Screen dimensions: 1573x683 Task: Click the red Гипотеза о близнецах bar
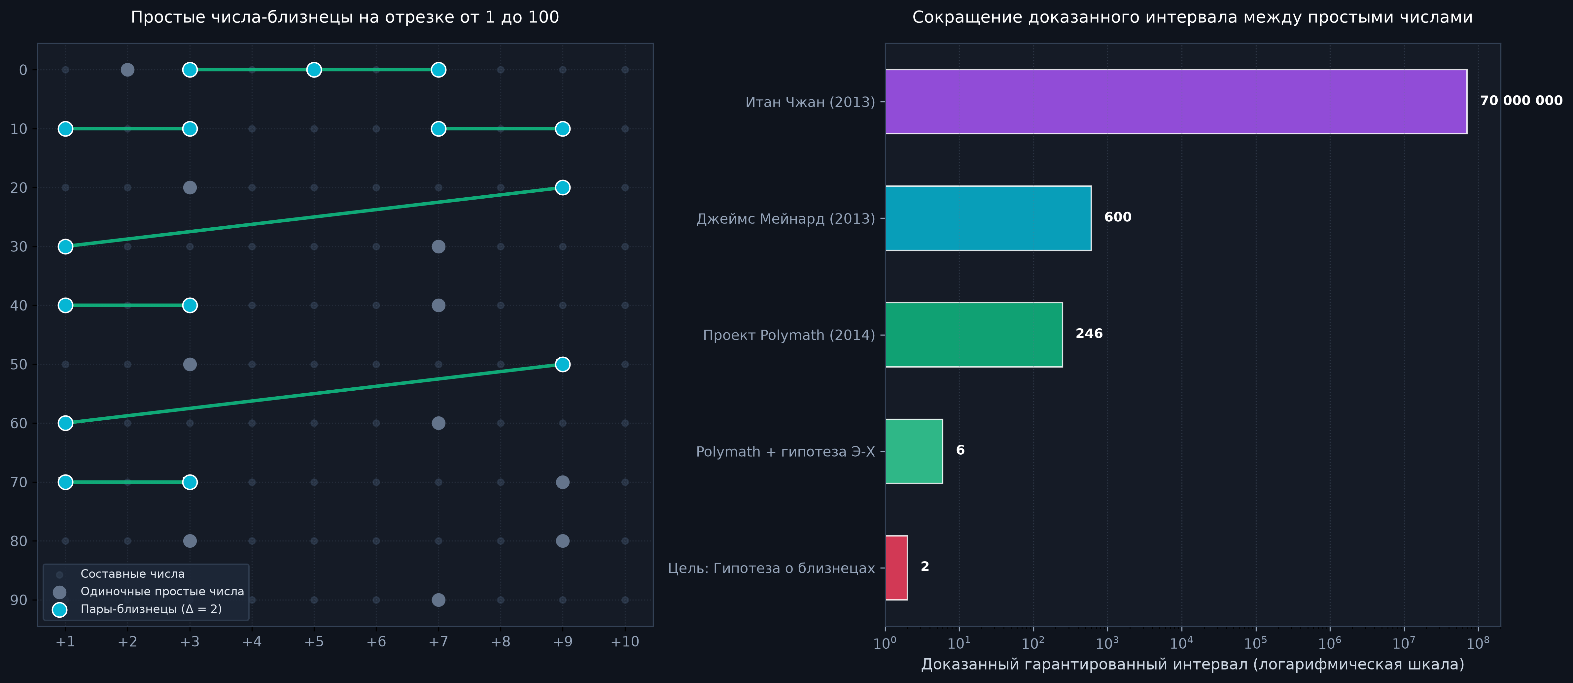point(896,568)
